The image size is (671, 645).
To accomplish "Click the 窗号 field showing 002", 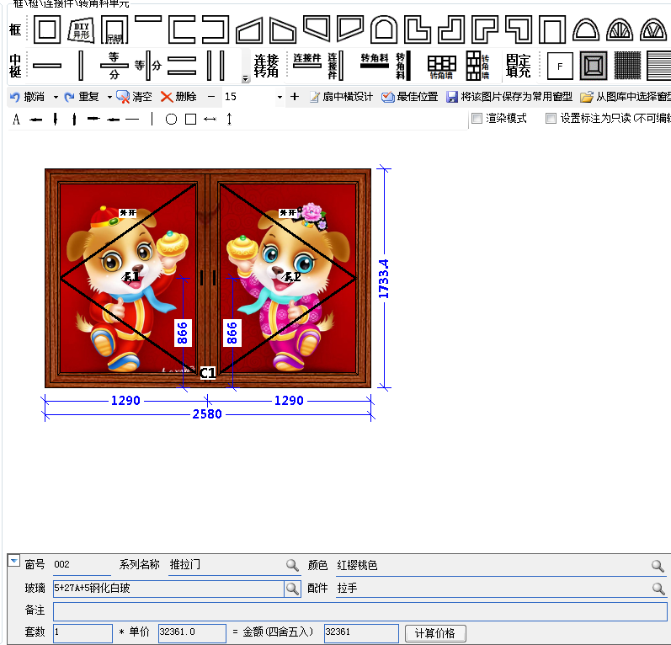I will [82, 564].
